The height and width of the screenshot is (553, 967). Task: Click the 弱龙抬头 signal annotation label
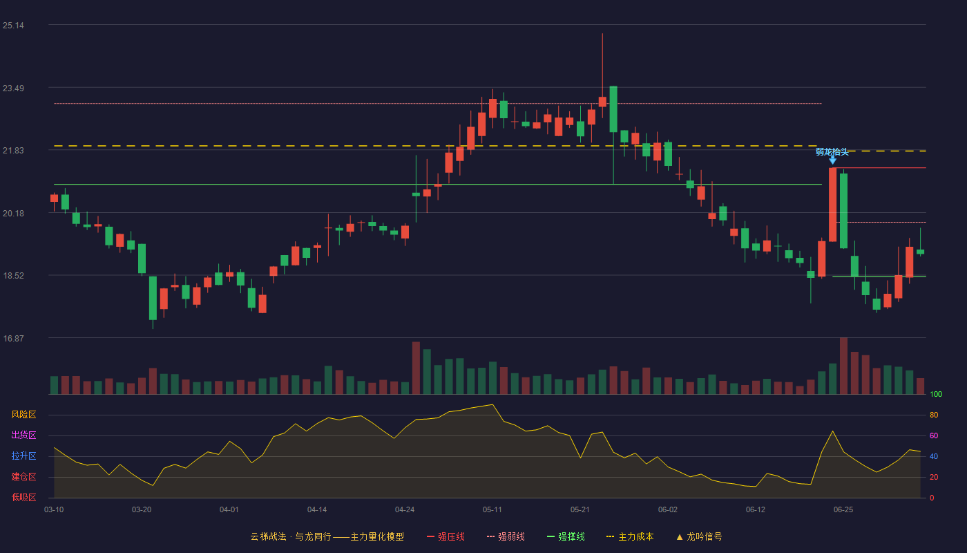point(832,152)
